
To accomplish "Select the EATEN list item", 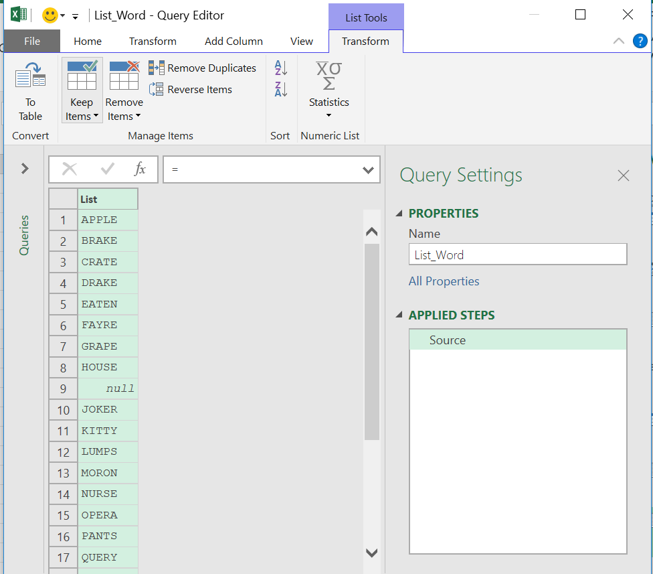I will coord(108,304).
